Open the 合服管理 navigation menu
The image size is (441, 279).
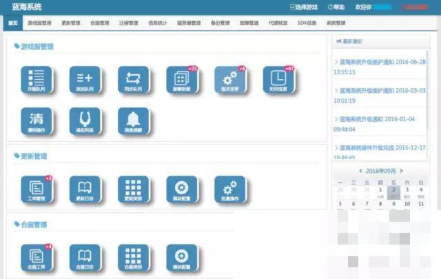coord(99,23)
